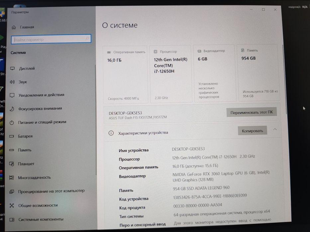Collapse Характеристики устройства section chevron
The image size is (310, 232).
coord(275,129)
